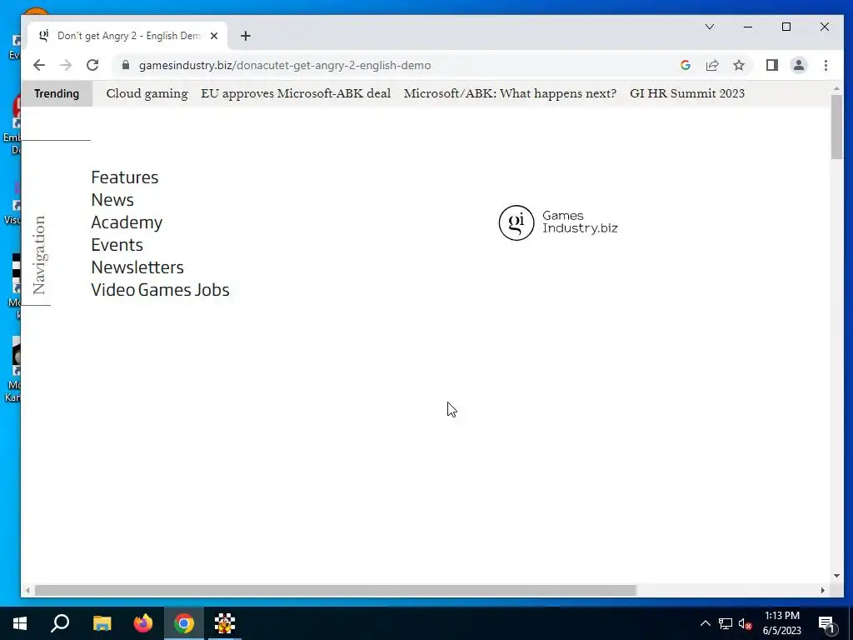Screen dimensions: 853x640
Task: Go to Academy in navigation
Action: click(127, 222)
